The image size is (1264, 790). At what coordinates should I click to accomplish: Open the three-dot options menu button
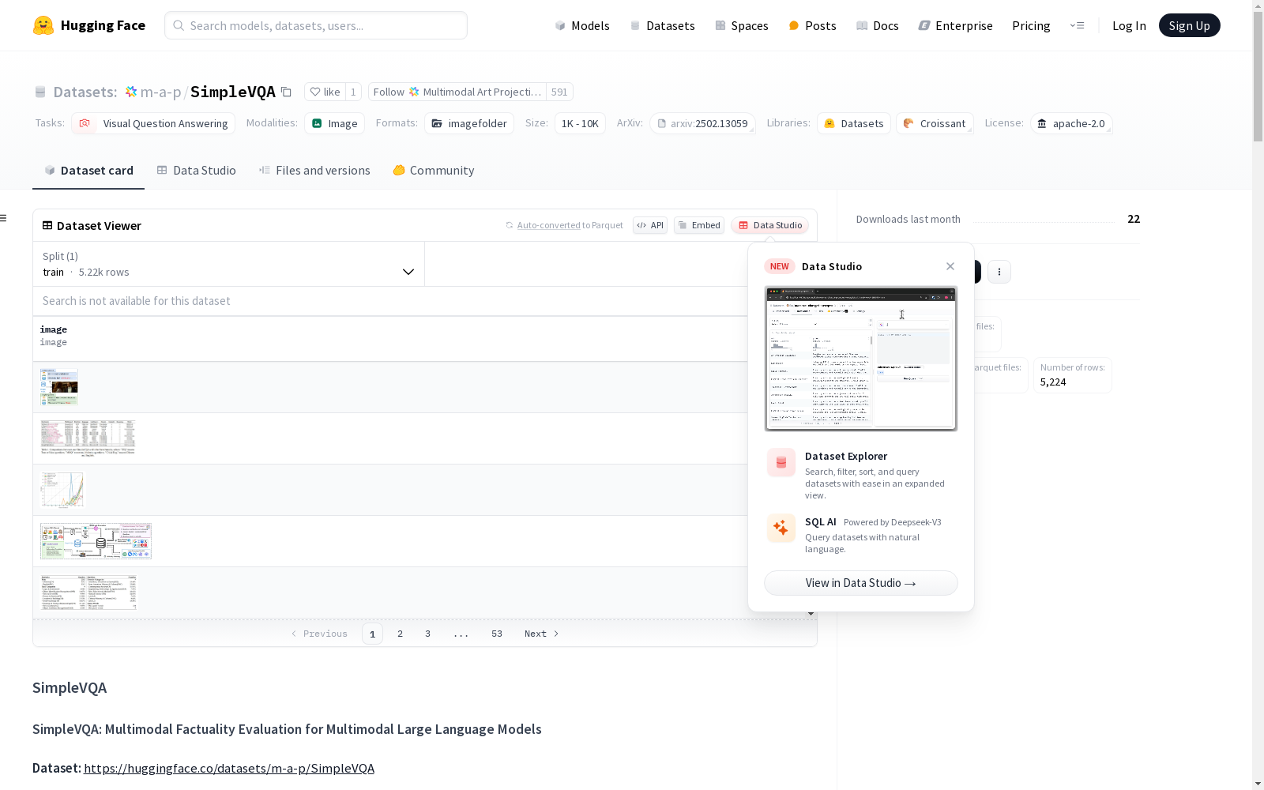click(x=999, y=272)
